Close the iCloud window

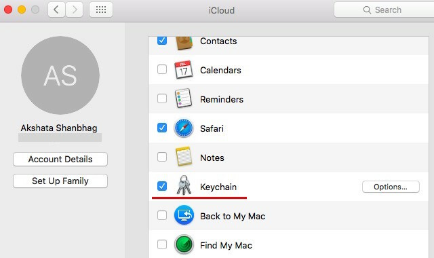point(8,10)
